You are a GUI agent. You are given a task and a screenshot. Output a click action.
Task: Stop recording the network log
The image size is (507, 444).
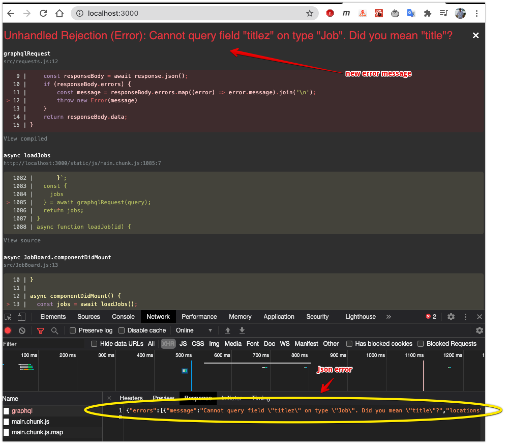tap(8, 330)
